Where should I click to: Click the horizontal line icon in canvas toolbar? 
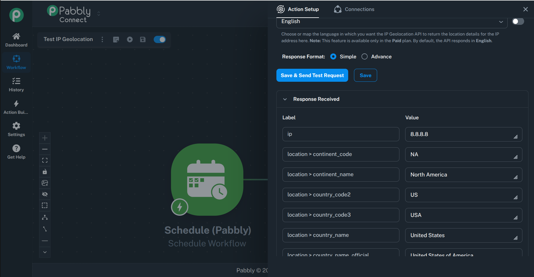point(45,241)
